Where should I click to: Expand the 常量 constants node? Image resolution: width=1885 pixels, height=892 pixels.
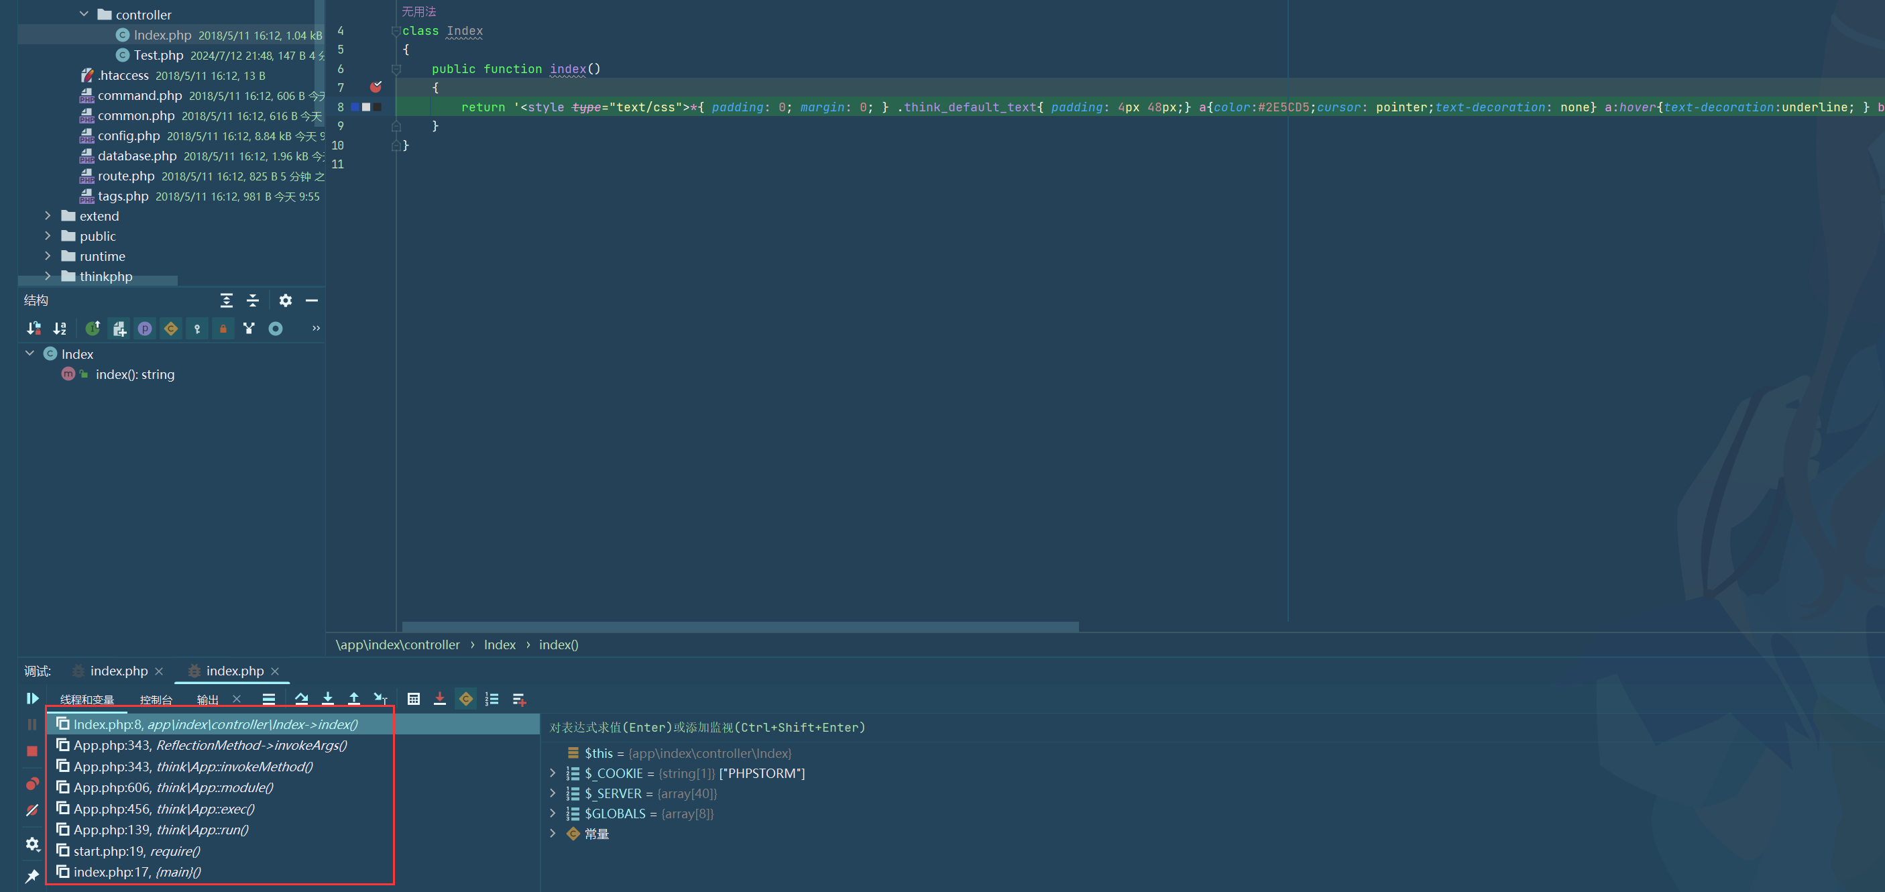(x=553, y=834)
